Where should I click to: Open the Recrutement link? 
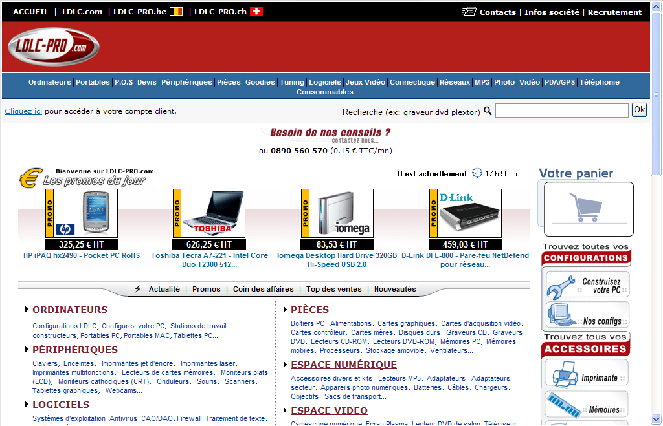614,12
